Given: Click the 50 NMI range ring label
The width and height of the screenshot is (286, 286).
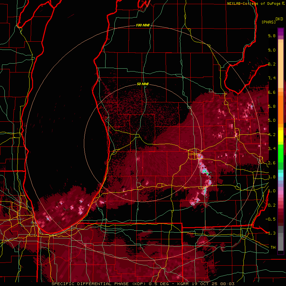Looking at the screenshot, I should 143,84.
